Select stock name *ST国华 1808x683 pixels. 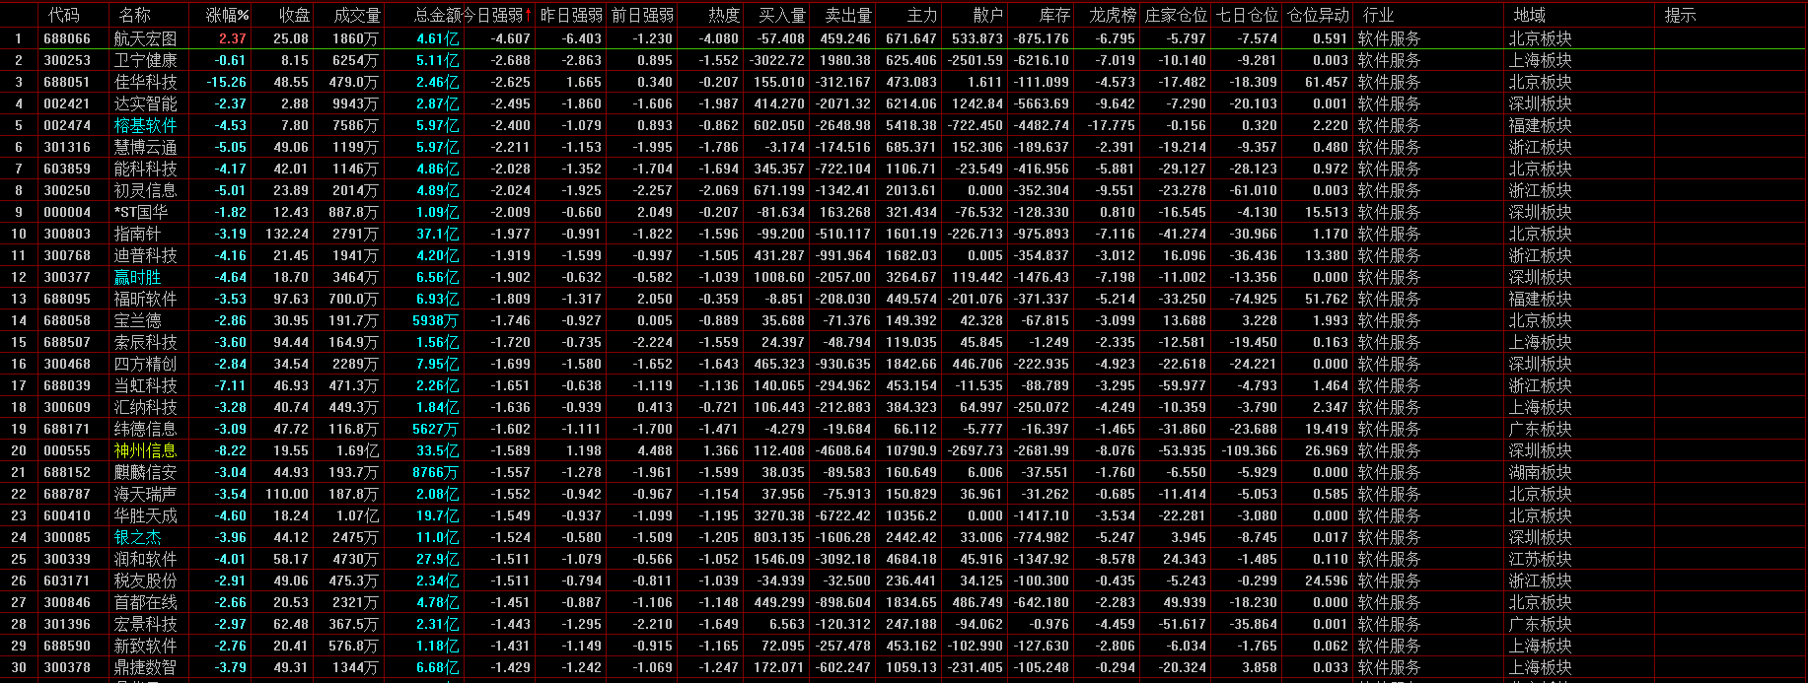(x=141, y=212)
